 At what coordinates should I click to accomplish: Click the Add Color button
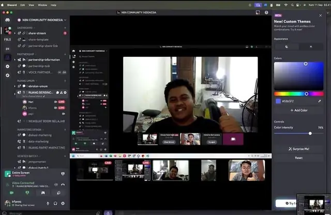[x=299, y=110]
